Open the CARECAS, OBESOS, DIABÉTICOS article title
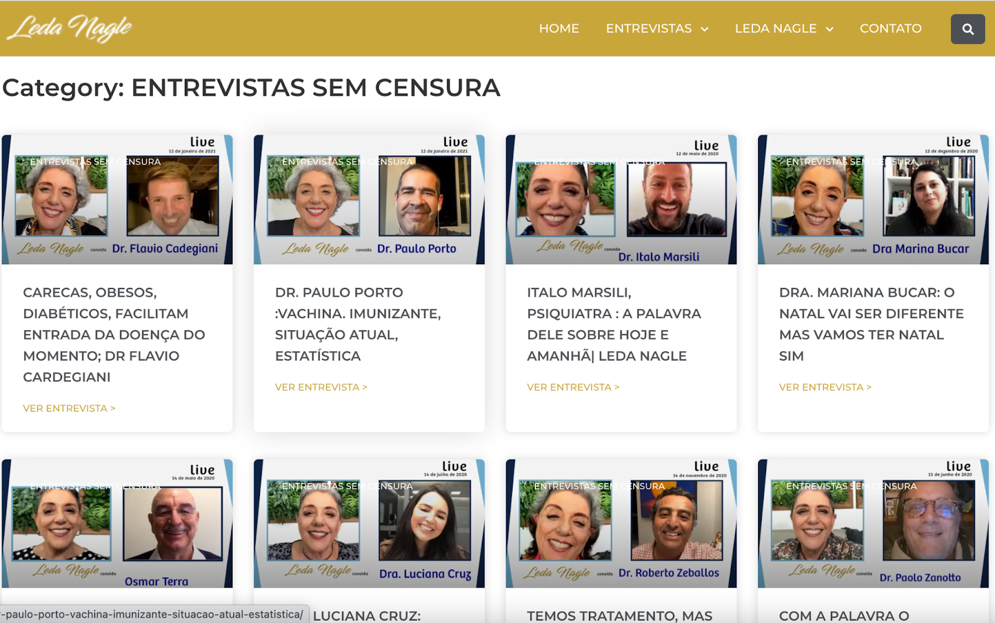This screenshot has height=623, width=995. [114, 335]
